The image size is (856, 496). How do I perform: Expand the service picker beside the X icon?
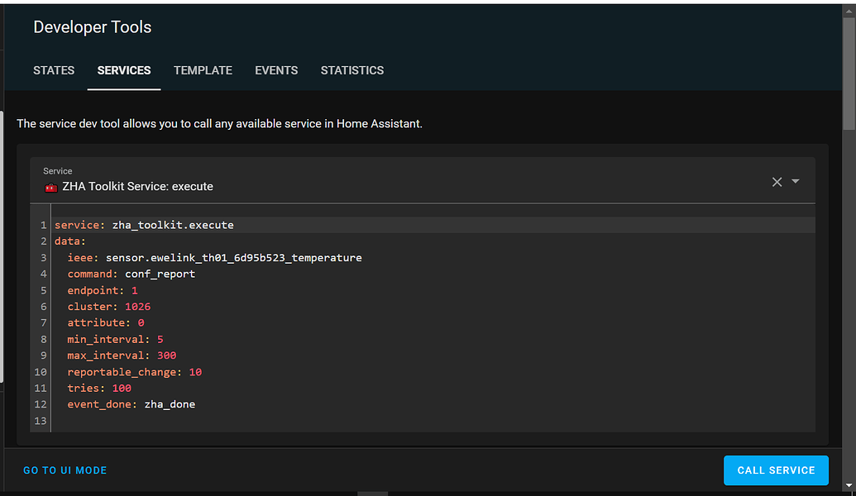pos(795,181)
